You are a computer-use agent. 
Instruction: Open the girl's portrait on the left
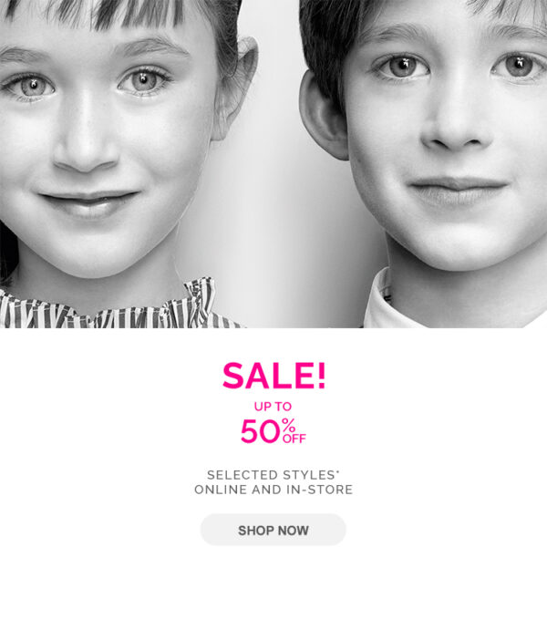[119, 164]
